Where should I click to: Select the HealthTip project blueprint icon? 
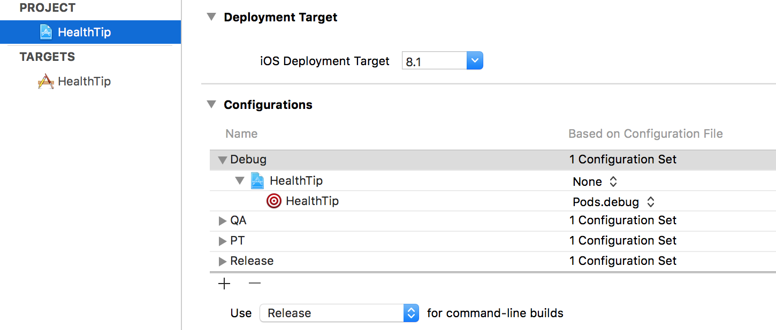[47, 32]
